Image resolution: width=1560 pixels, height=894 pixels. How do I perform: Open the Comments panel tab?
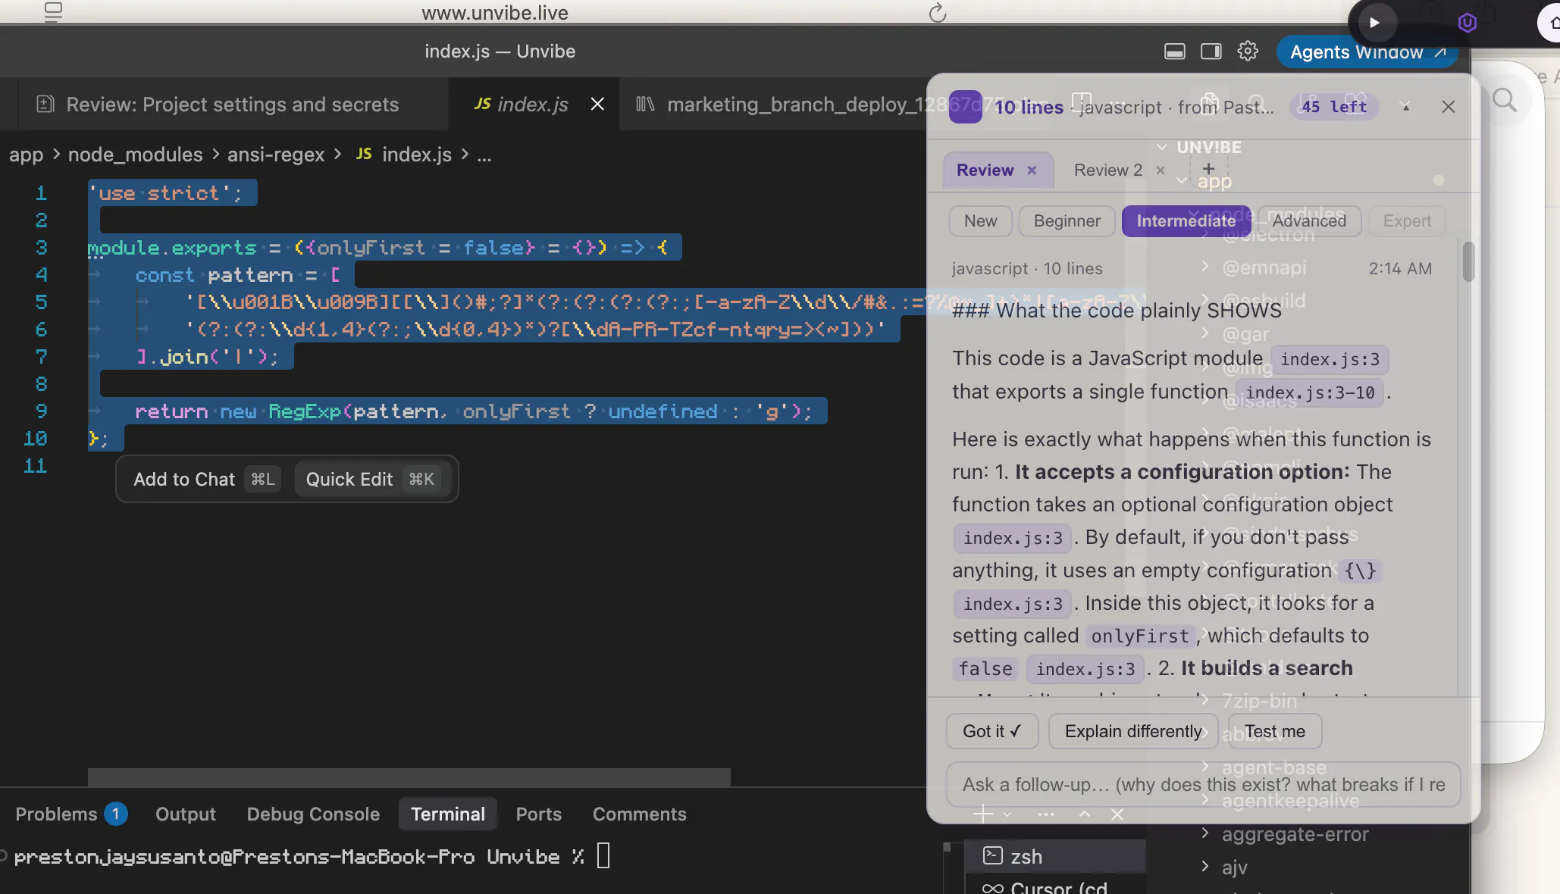click(x=639, y=814)
